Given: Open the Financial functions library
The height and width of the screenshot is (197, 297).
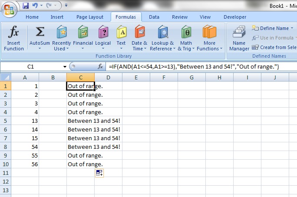Looking at the screenshot, I should 83,33.
